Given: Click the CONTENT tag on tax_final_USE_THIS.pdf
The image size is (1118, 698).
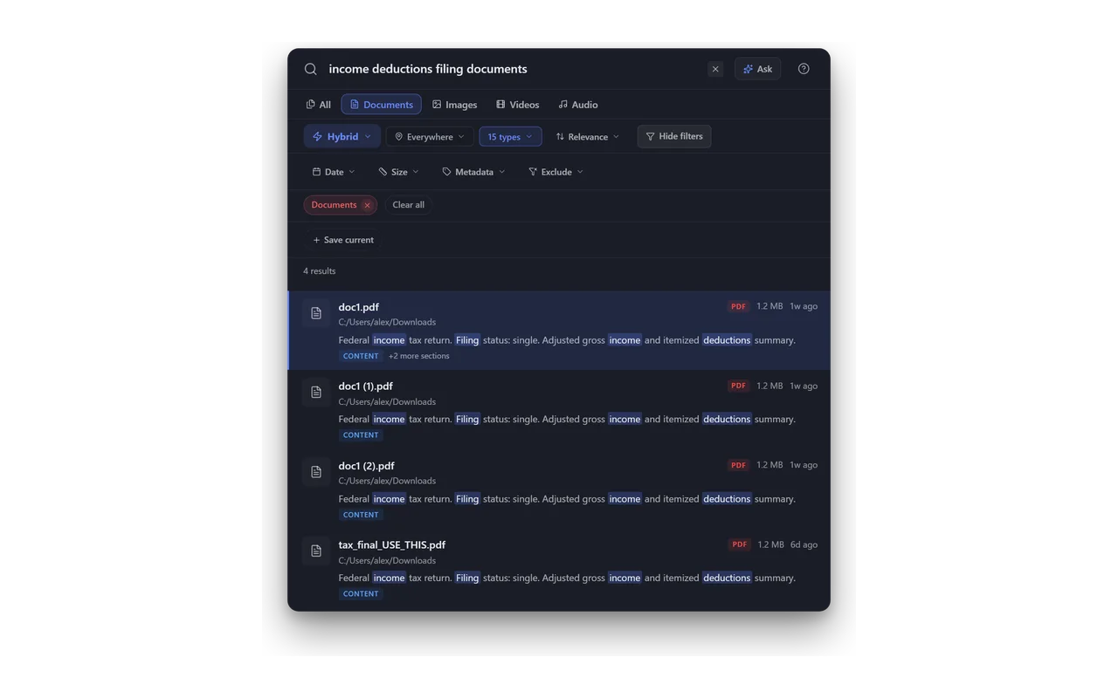Looking at the screenshot, I should [x=361, y=594].
